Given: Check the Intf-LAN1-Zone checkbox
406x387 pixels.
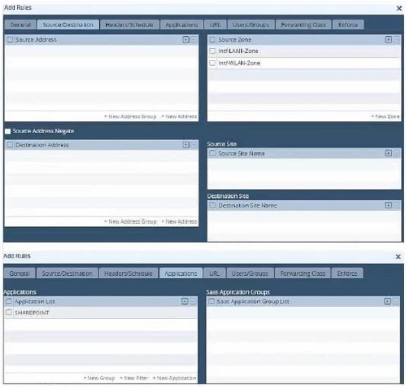Looking at the screenshot, I should click(x=212, y=51).
